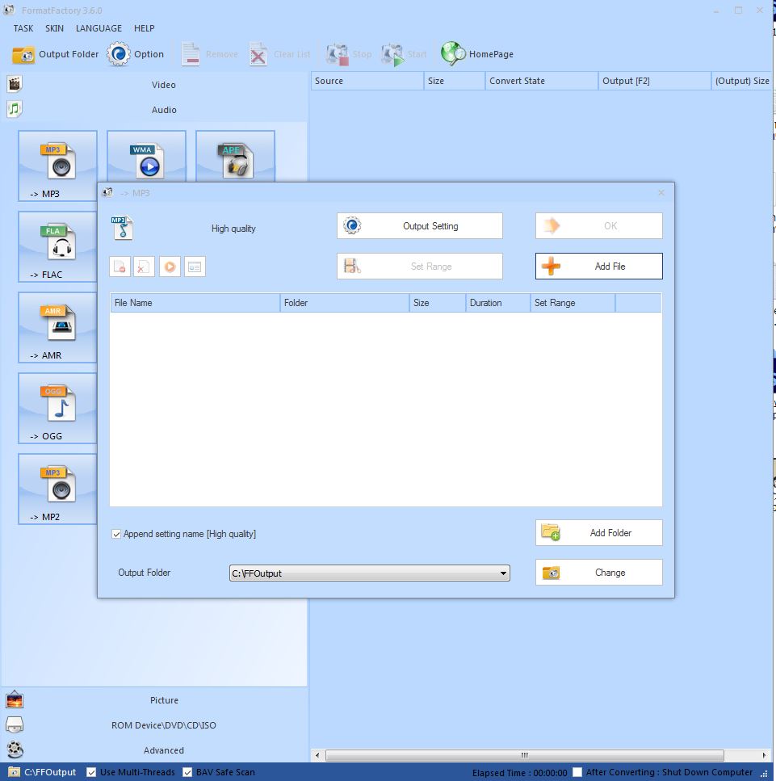Click the orange play icon in MP3 dialog
The height and width of the screenshot is (781, 776).
[170, 267]
